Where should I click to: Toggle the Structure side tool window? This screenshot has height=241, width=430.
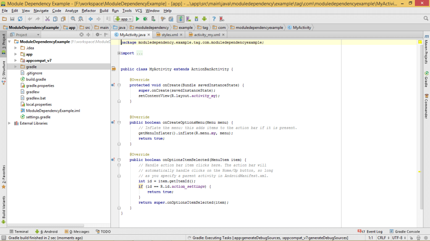coord(3,73)
